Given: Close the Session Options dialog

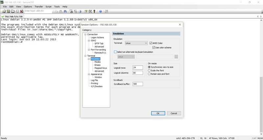Looking at the screenshot, I should pos(180,25).
